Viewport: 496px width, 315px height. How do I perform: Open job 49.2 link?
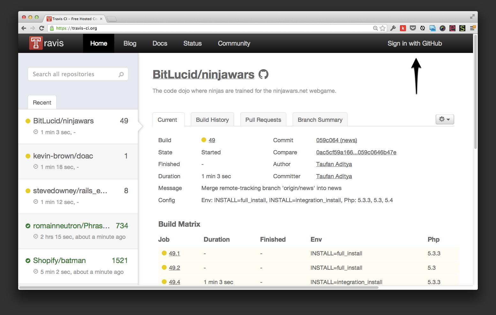click(174, 267)
